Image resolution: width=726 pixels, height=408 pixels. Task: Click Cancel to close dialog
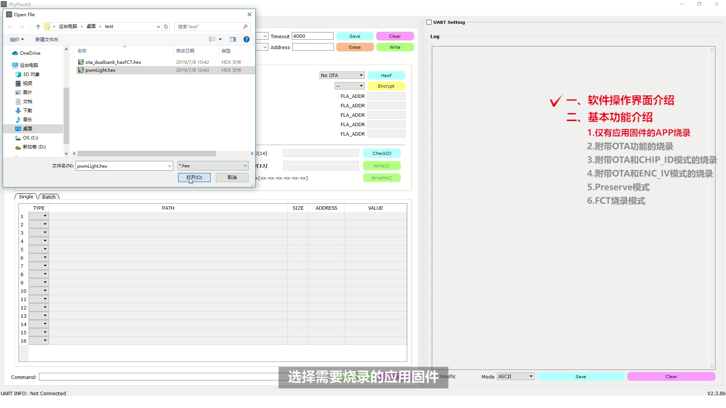click(232, 177)
